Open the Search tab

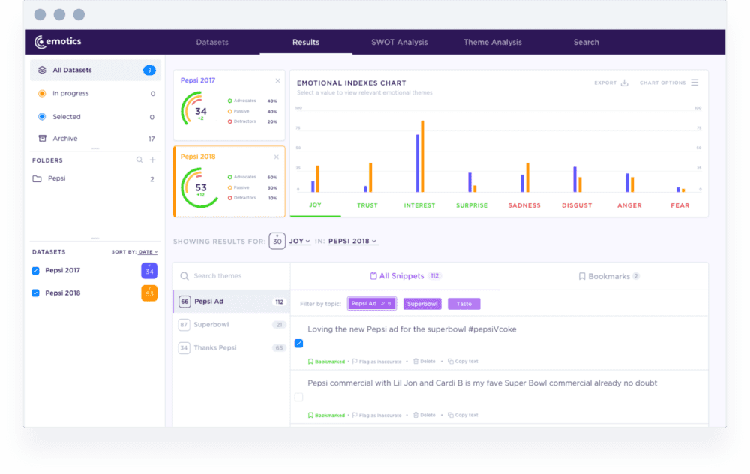coord(586,42)
